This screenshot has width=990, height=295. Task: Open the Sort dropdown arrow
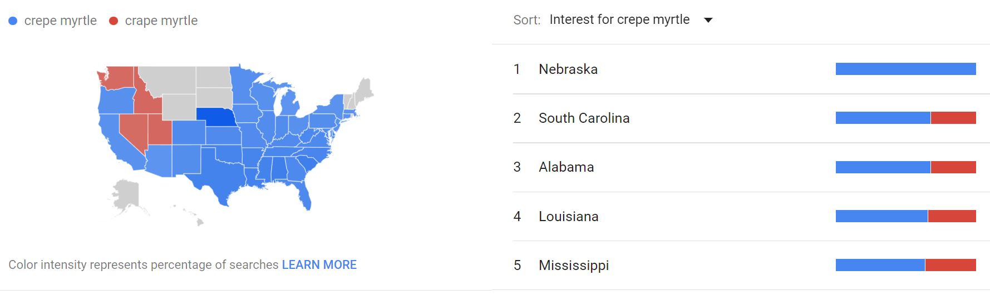[708, 21]
